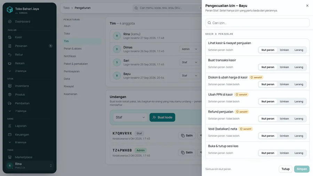Click the Pesanan receipt icon in sidebar
The image size is (313, 176).
[x=10, y=46]
